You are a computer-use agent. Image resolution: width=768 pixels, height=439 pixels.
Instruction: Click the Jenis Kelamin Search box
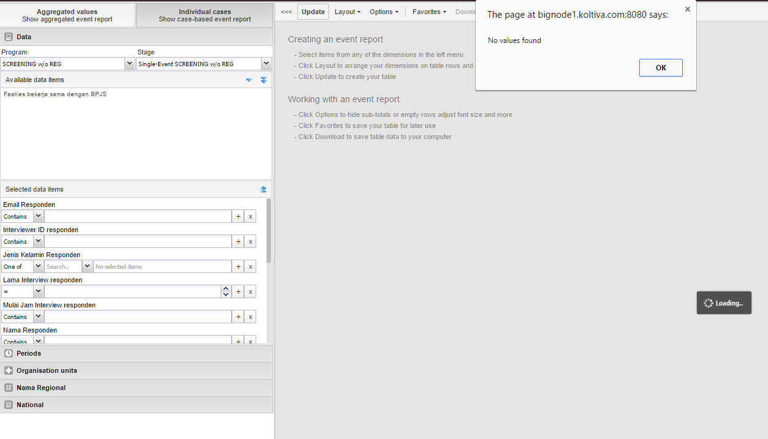click(x=63, y=266)
